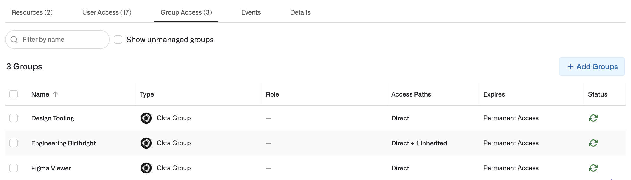Click sync status icon for Figma Viewer
This screenshot has width=631, height=180.
[593, 168]
